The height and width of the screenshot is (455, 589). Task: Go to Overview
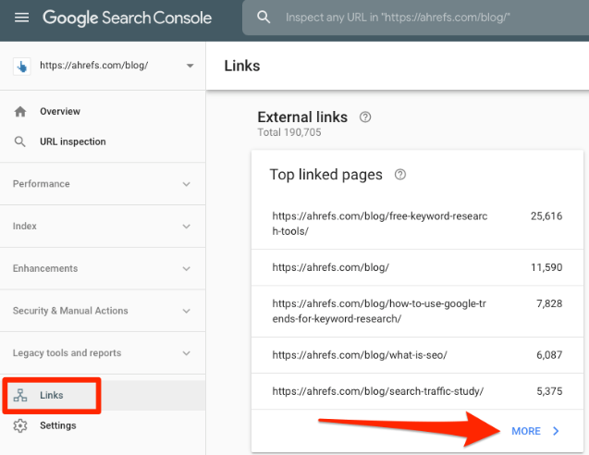pyautogui.click(x=60, y=112)
